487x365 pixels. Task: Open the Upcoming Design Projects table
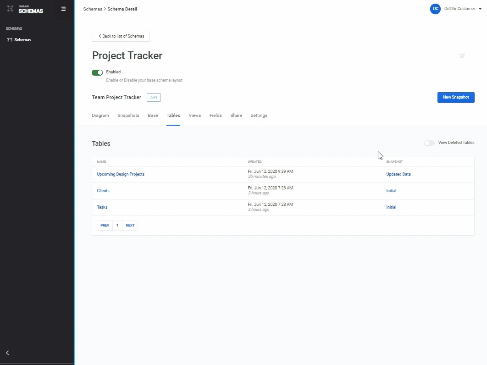point(121,174)
